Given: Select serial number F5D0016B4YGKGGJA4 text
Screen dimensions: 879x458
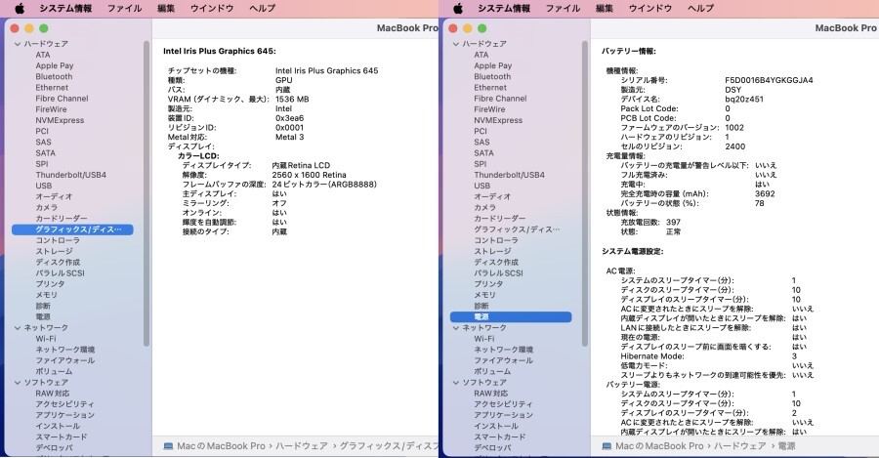Looking at the screenshot, I should tap(769, 80).
